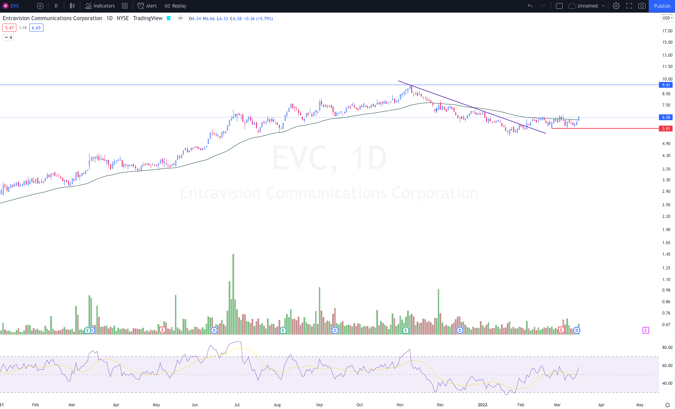Click the undo arrow
The image size is (675, 409).
[x=530, y=6]
